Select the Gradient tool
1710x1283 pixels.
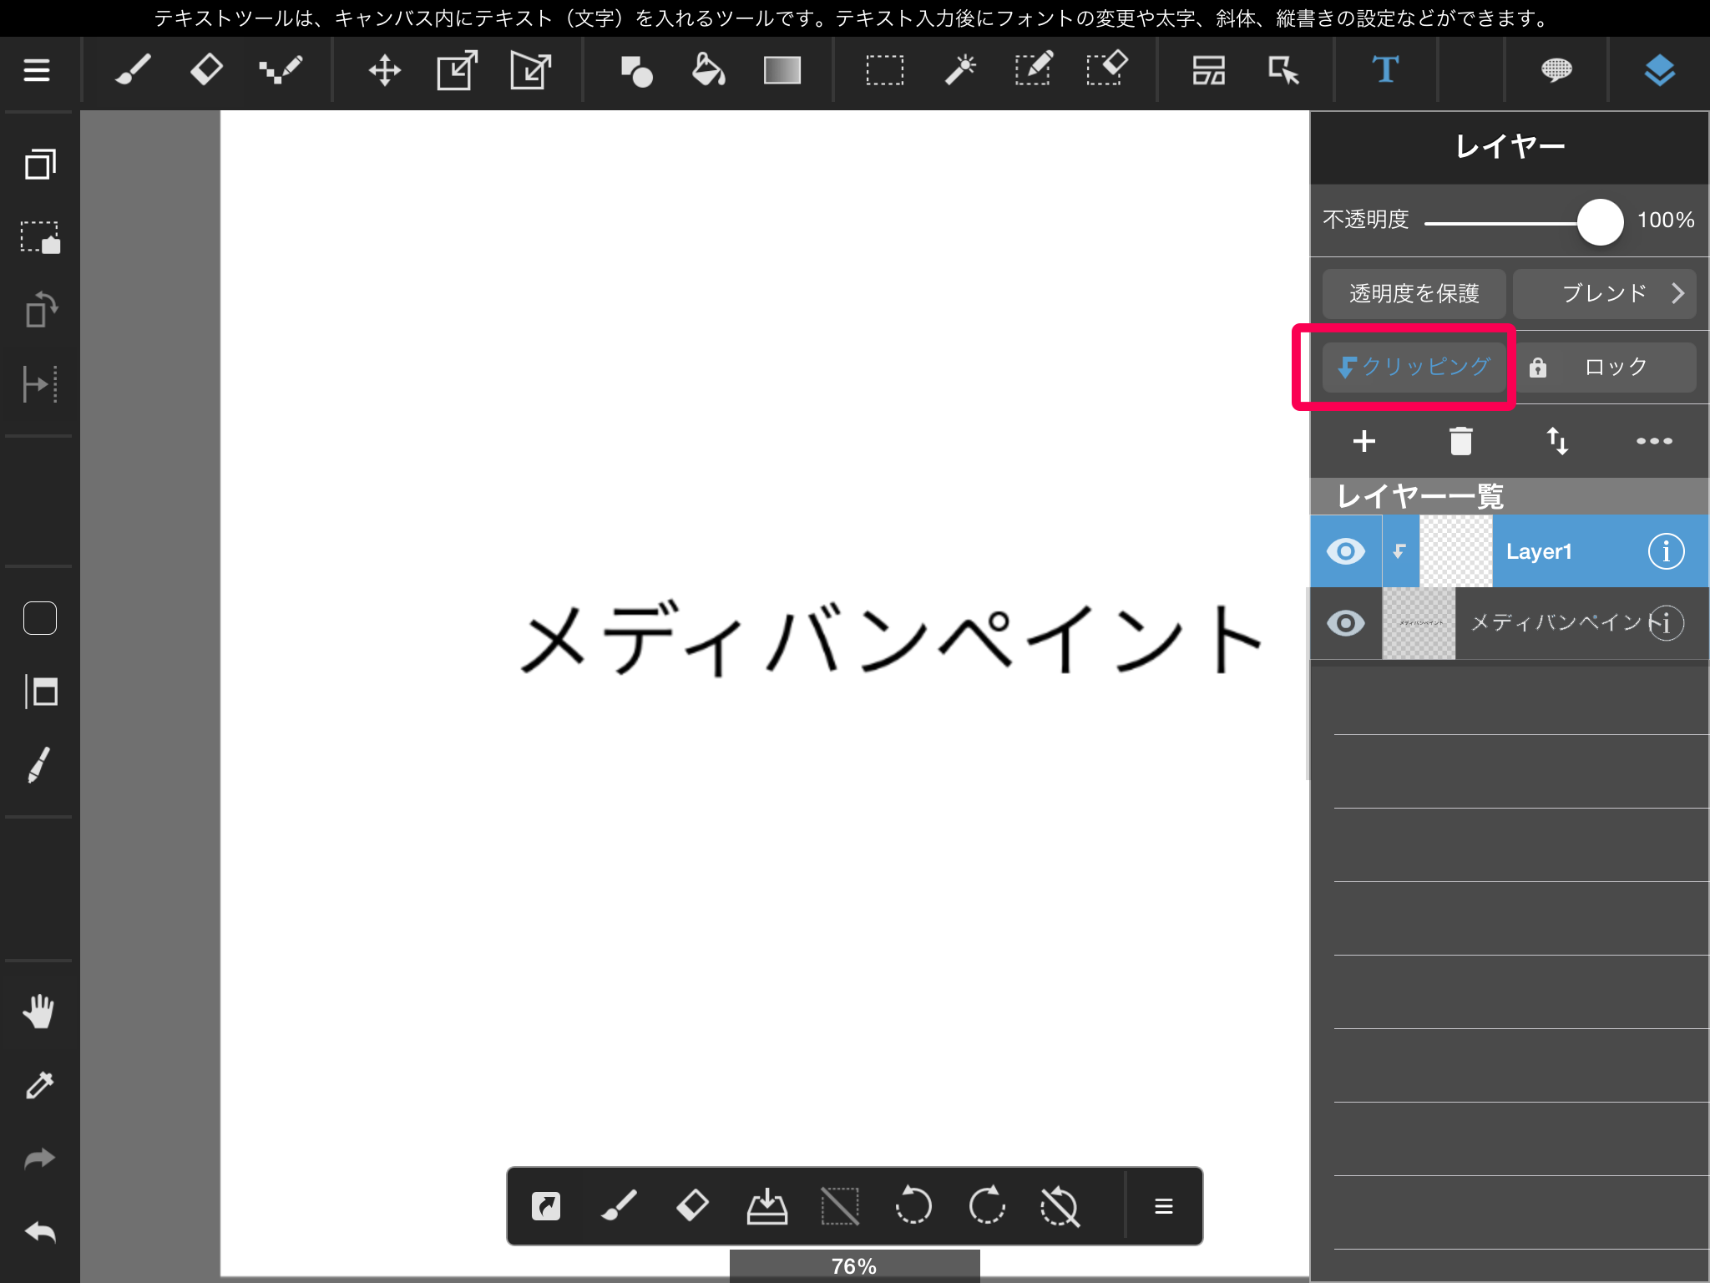[x=782, y=71]
